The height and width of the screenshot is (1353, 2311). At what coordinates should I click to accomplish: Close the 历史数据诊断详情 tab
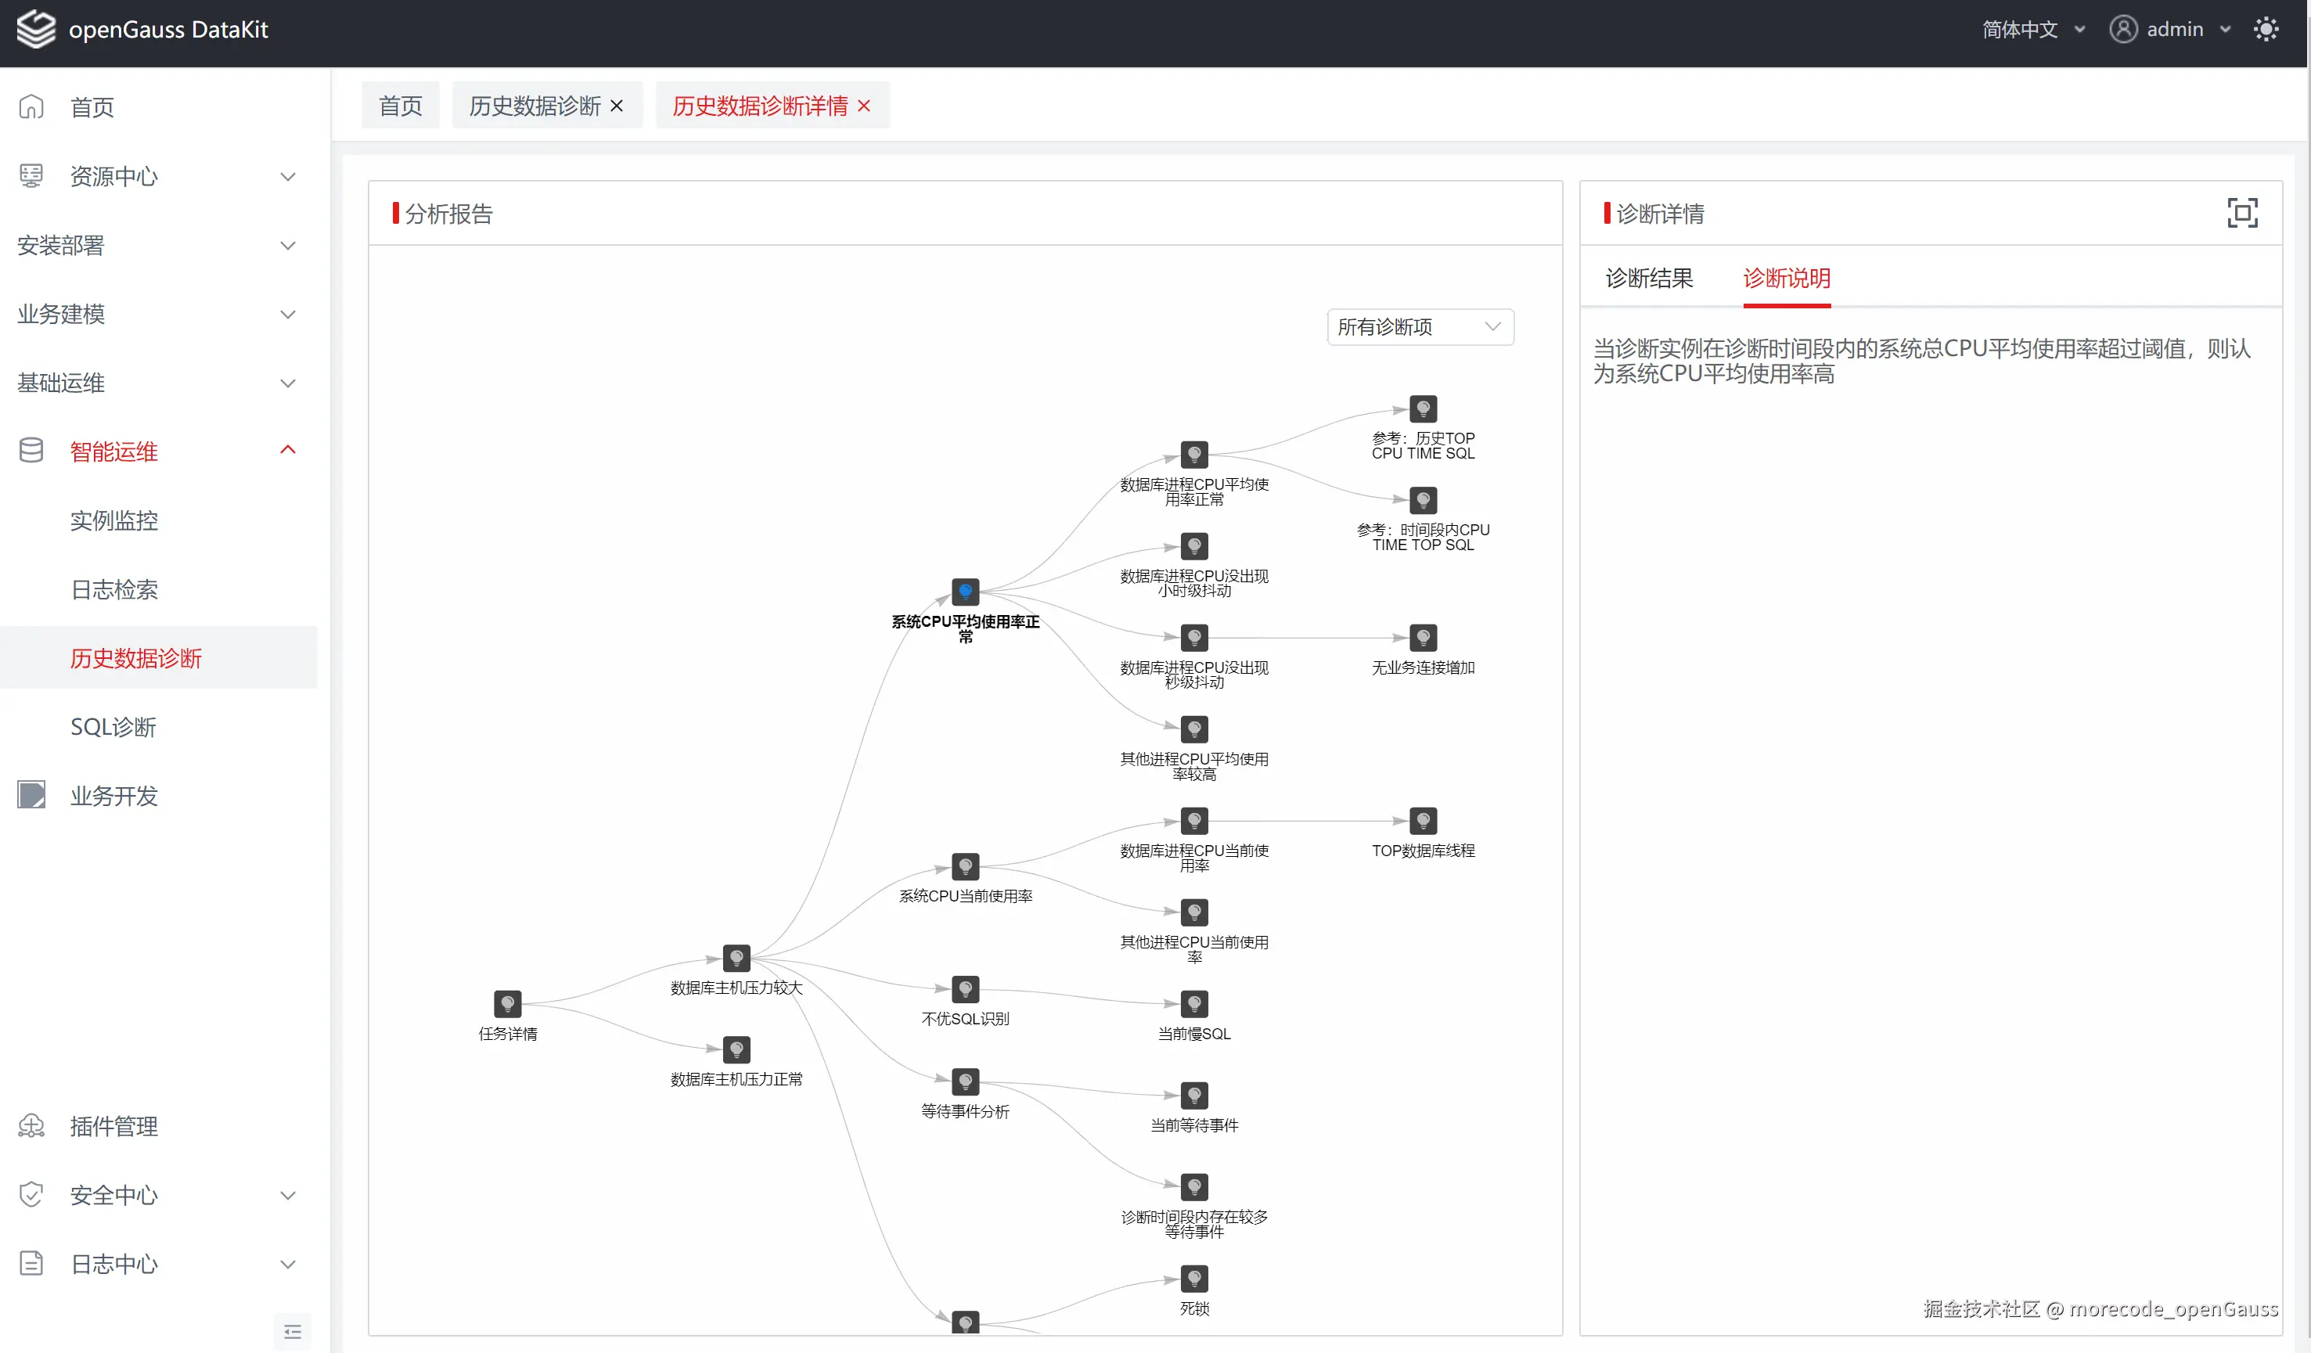coord(864,106)
